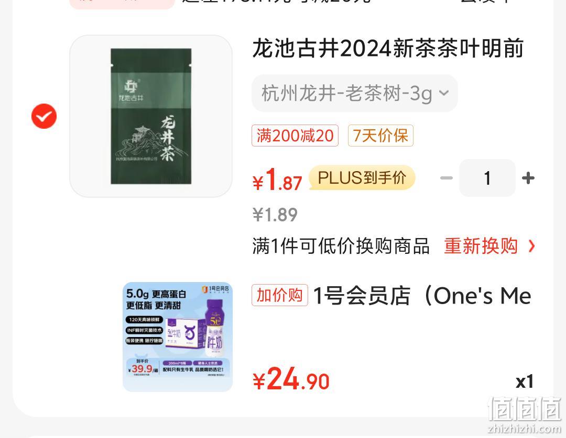The width and height of the screenshot is (566, 438).
Task: Click the ¥1.87 PLUS price
Action: (277, 179)
